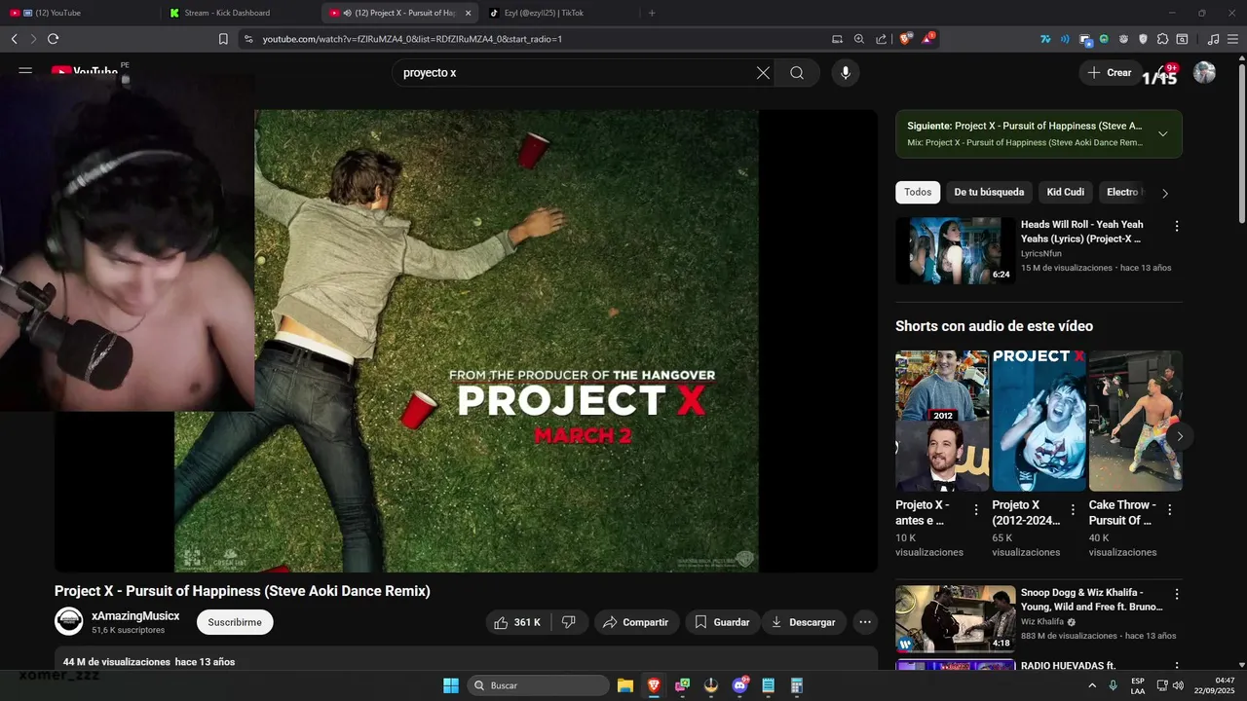1247x701 pixels.
Task: Open the xAmazingMusicx channel avatar
Action: [69, 622]
